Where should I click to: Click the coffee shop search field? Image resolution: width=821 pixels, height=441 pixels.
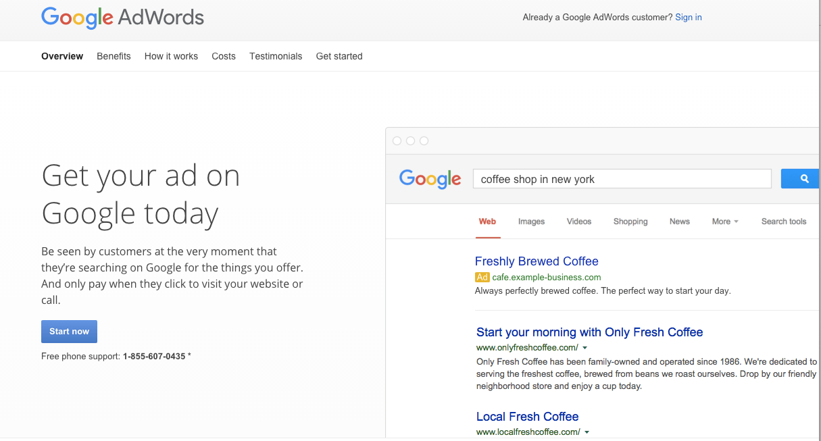click(622, 179)
